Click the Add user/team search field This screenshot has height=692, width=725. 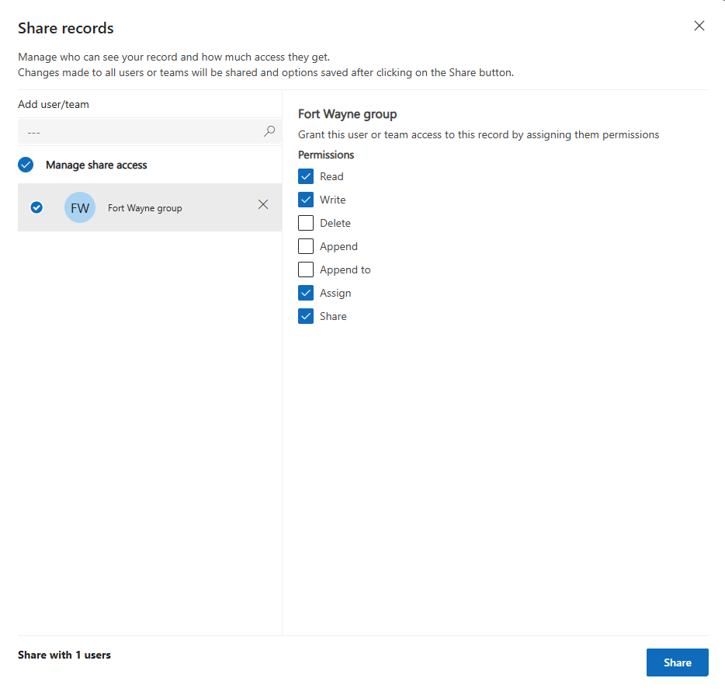140,130
